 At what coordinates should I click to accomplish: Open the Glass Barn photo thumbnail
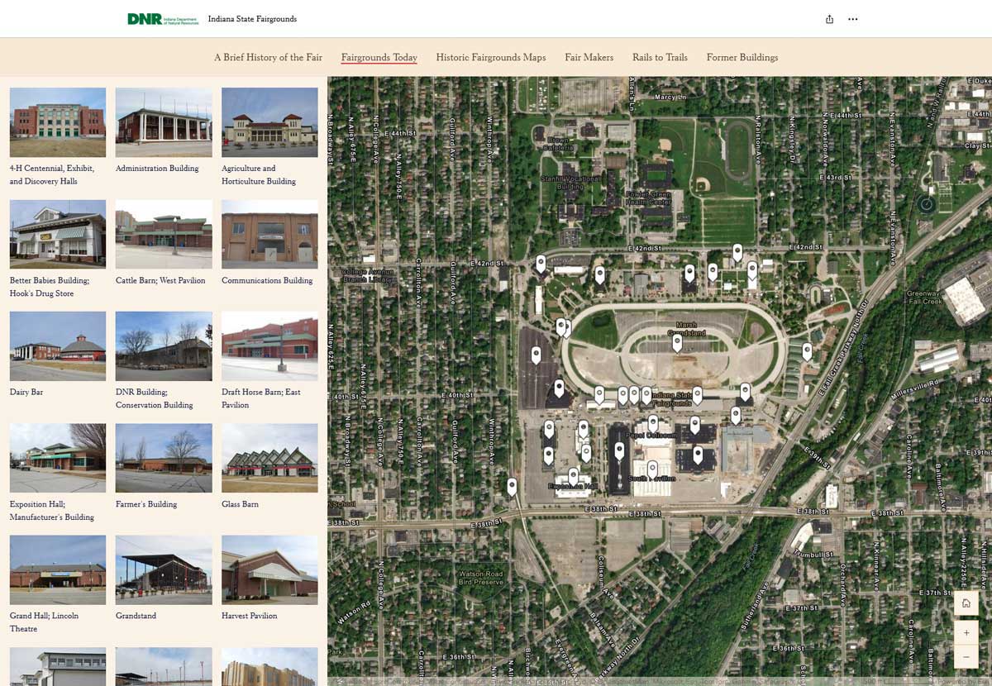point(269,458)
